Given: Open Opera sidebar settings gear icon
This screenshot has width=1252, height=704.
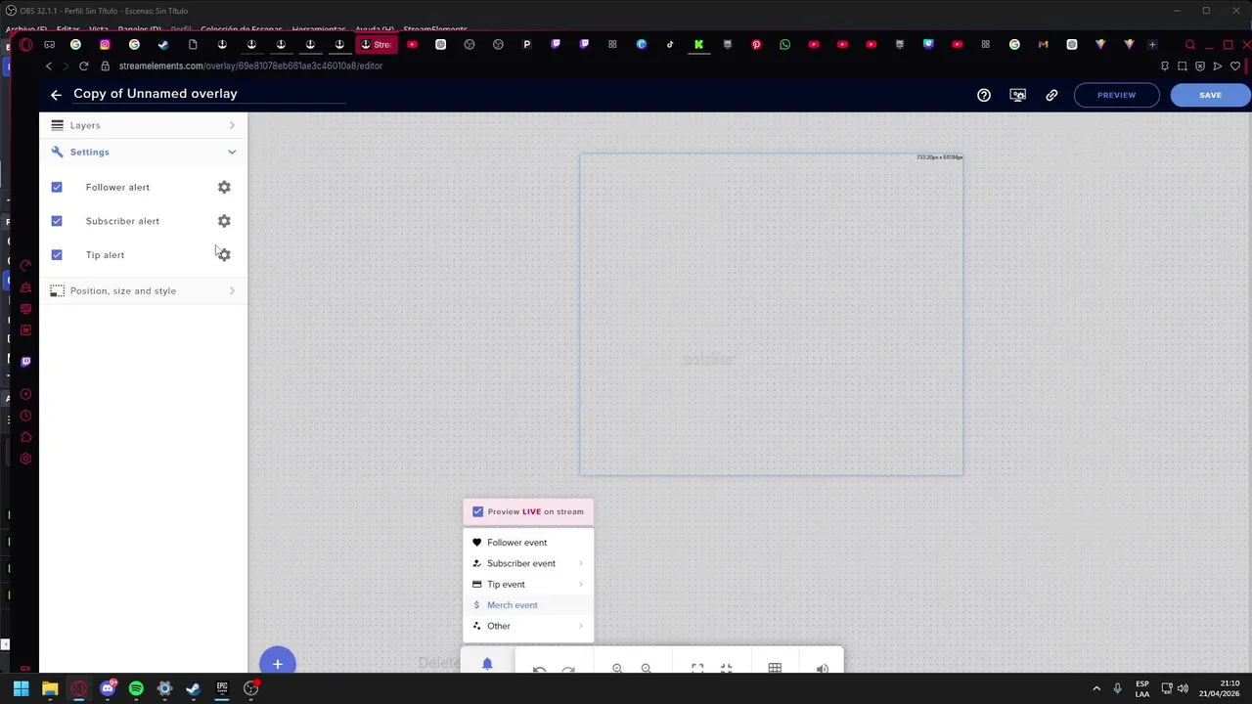Looking at the screenshot, I should 25,459.
